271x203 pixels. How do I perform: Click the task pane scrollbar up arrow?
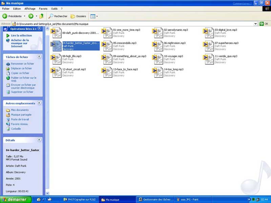47,28
